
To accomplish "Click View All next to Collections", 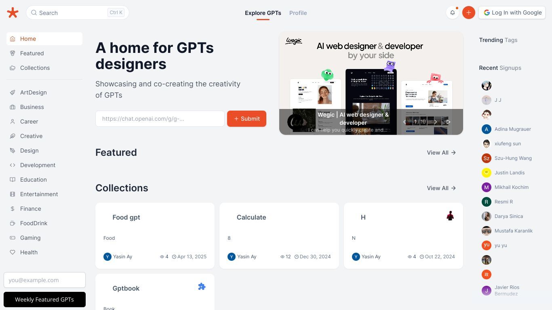I will click(x=441, y=188).
